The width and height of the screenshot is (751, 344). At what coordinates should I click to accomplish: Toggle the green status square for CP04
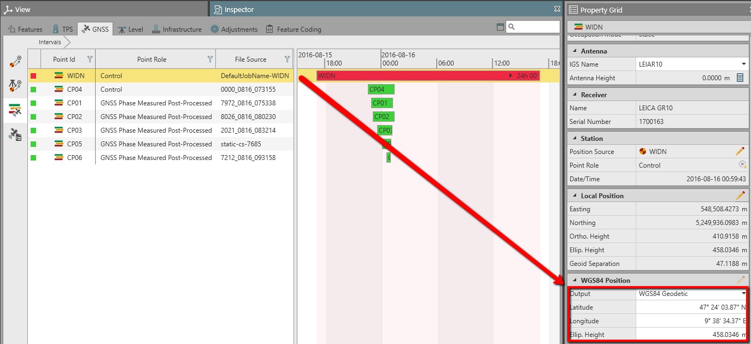(33, 90)
